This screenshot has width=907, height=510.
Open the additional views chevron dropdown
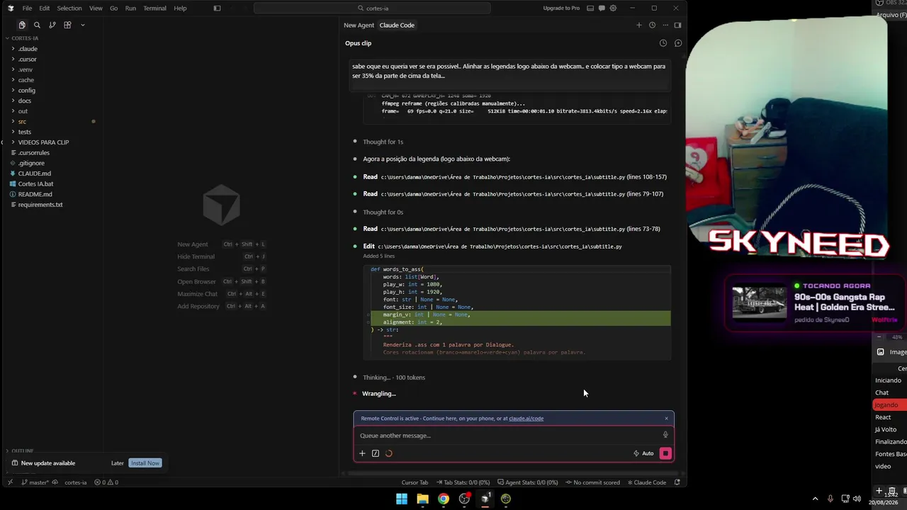(x=82, y=25)
